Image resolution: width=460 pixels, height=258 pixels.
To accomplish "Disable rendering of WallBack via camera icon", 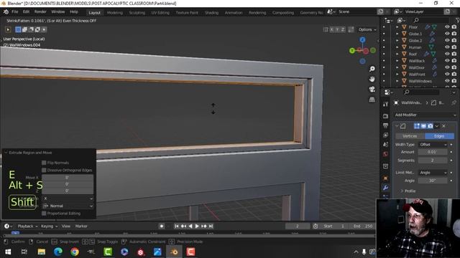I will 454,60.
